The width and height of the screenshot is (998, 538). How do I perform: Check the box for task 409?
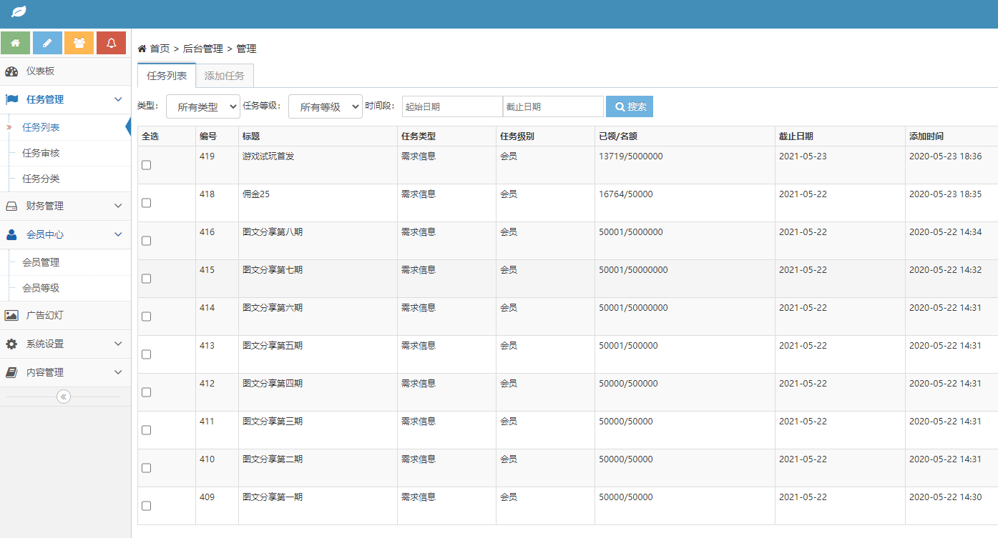pos(147,506)
